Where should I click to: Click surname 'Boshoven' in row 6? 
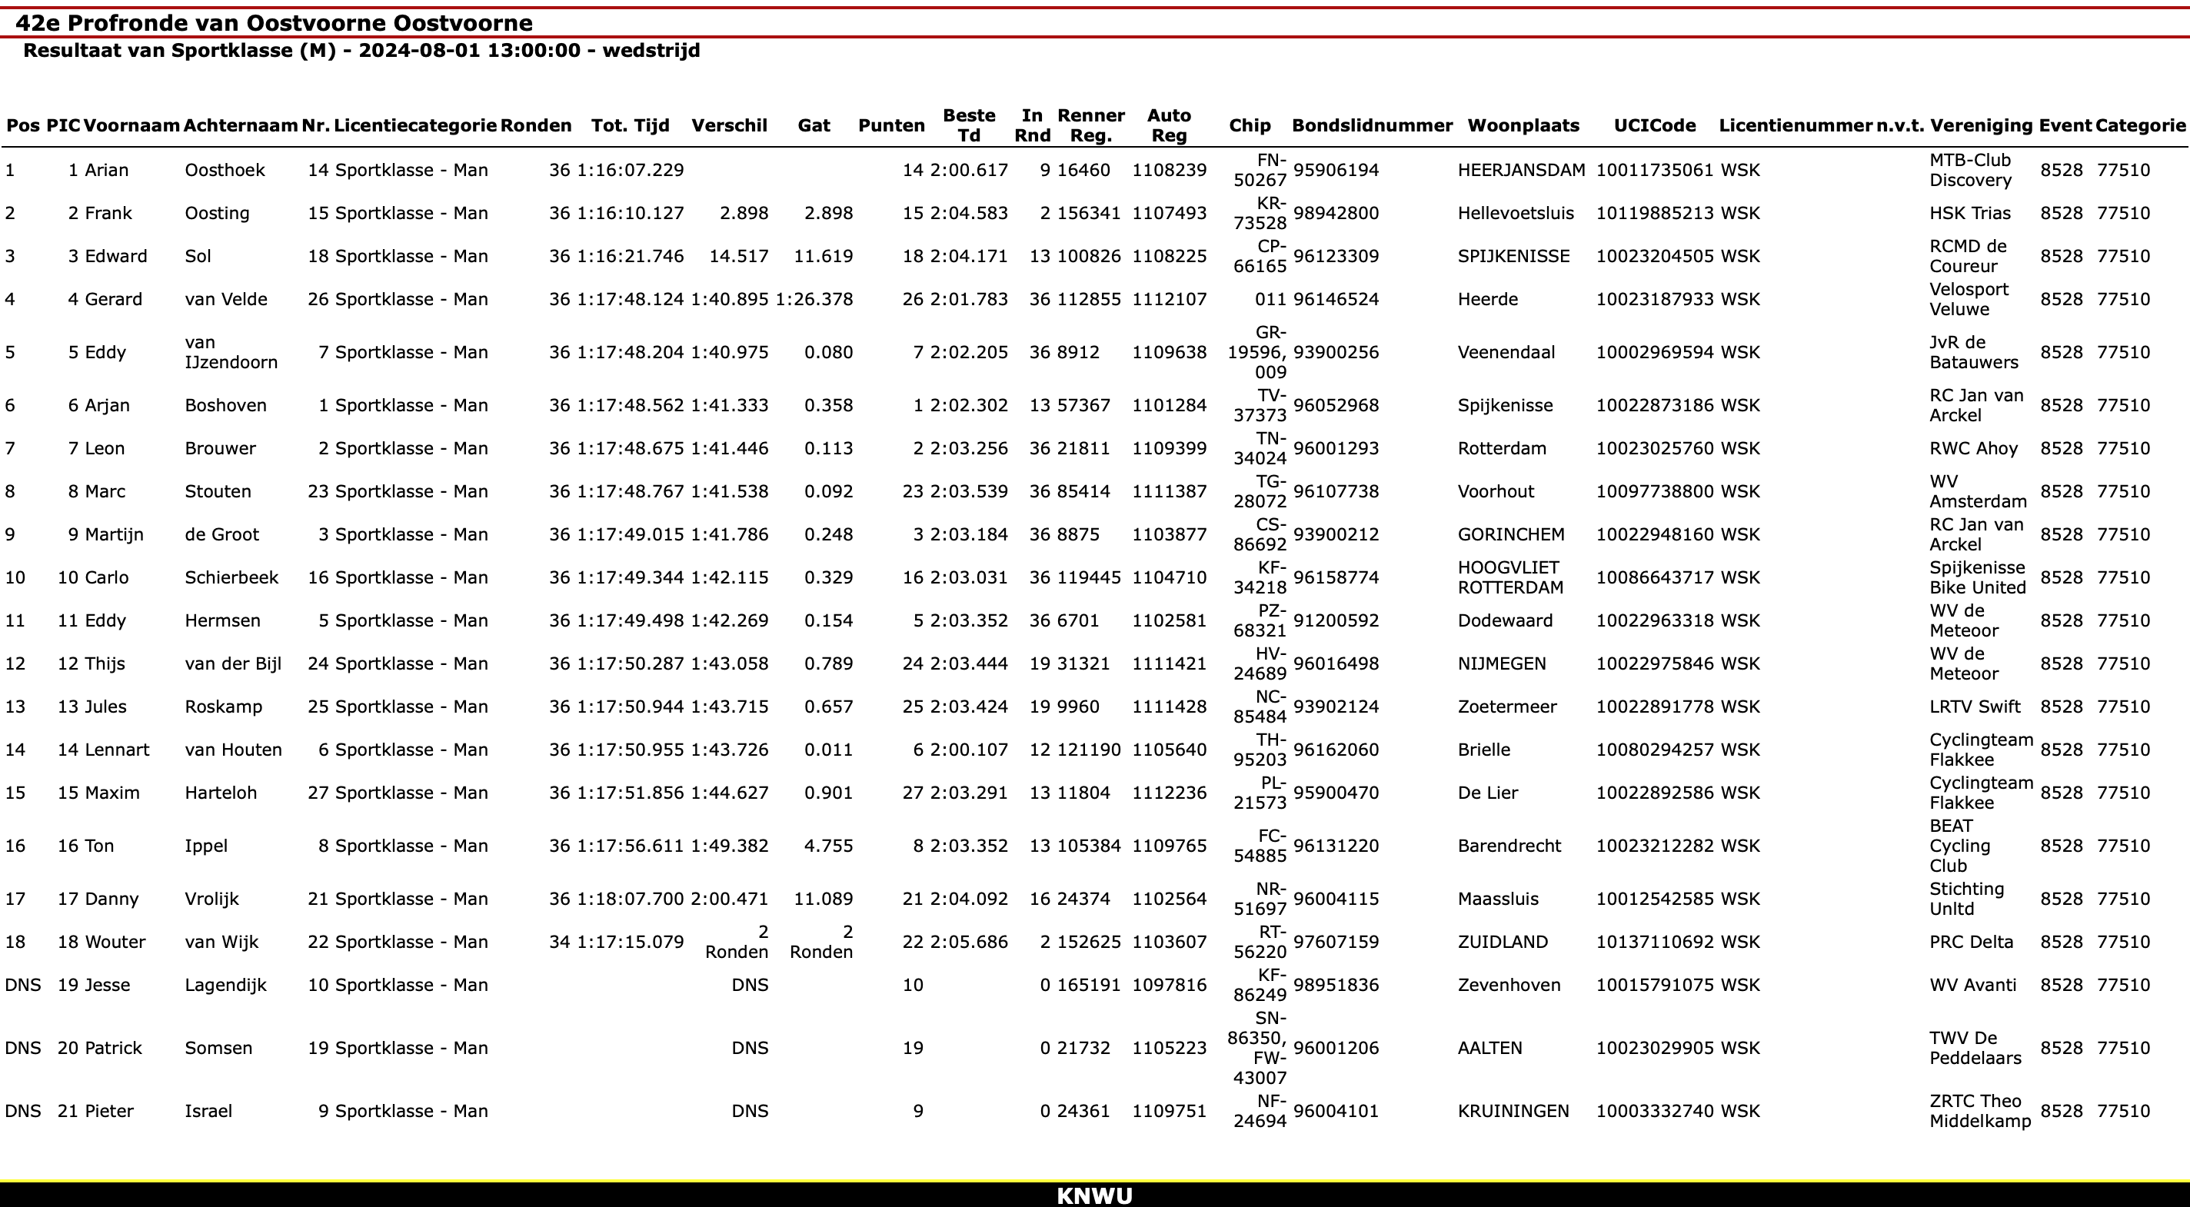click(x=225, y=405)
